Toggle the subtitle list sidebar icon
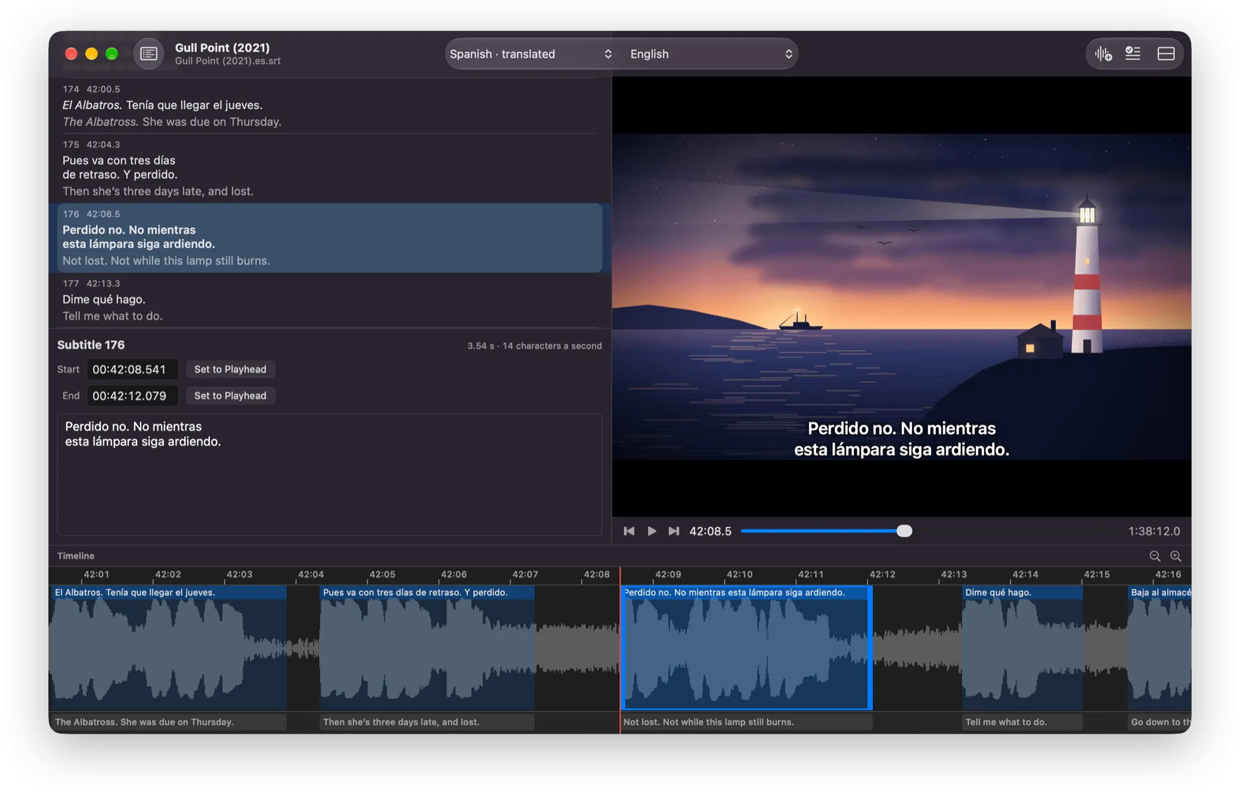 (148, 54)
